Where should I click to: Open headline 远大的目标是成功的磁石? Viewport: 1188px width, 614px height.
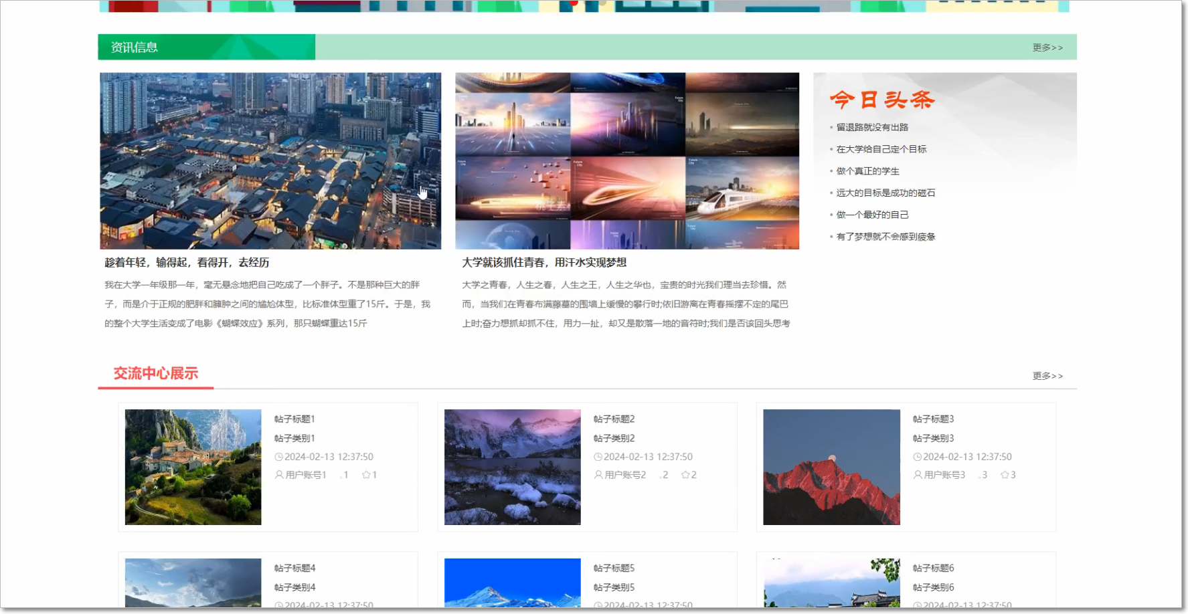[x=885, y=193]
